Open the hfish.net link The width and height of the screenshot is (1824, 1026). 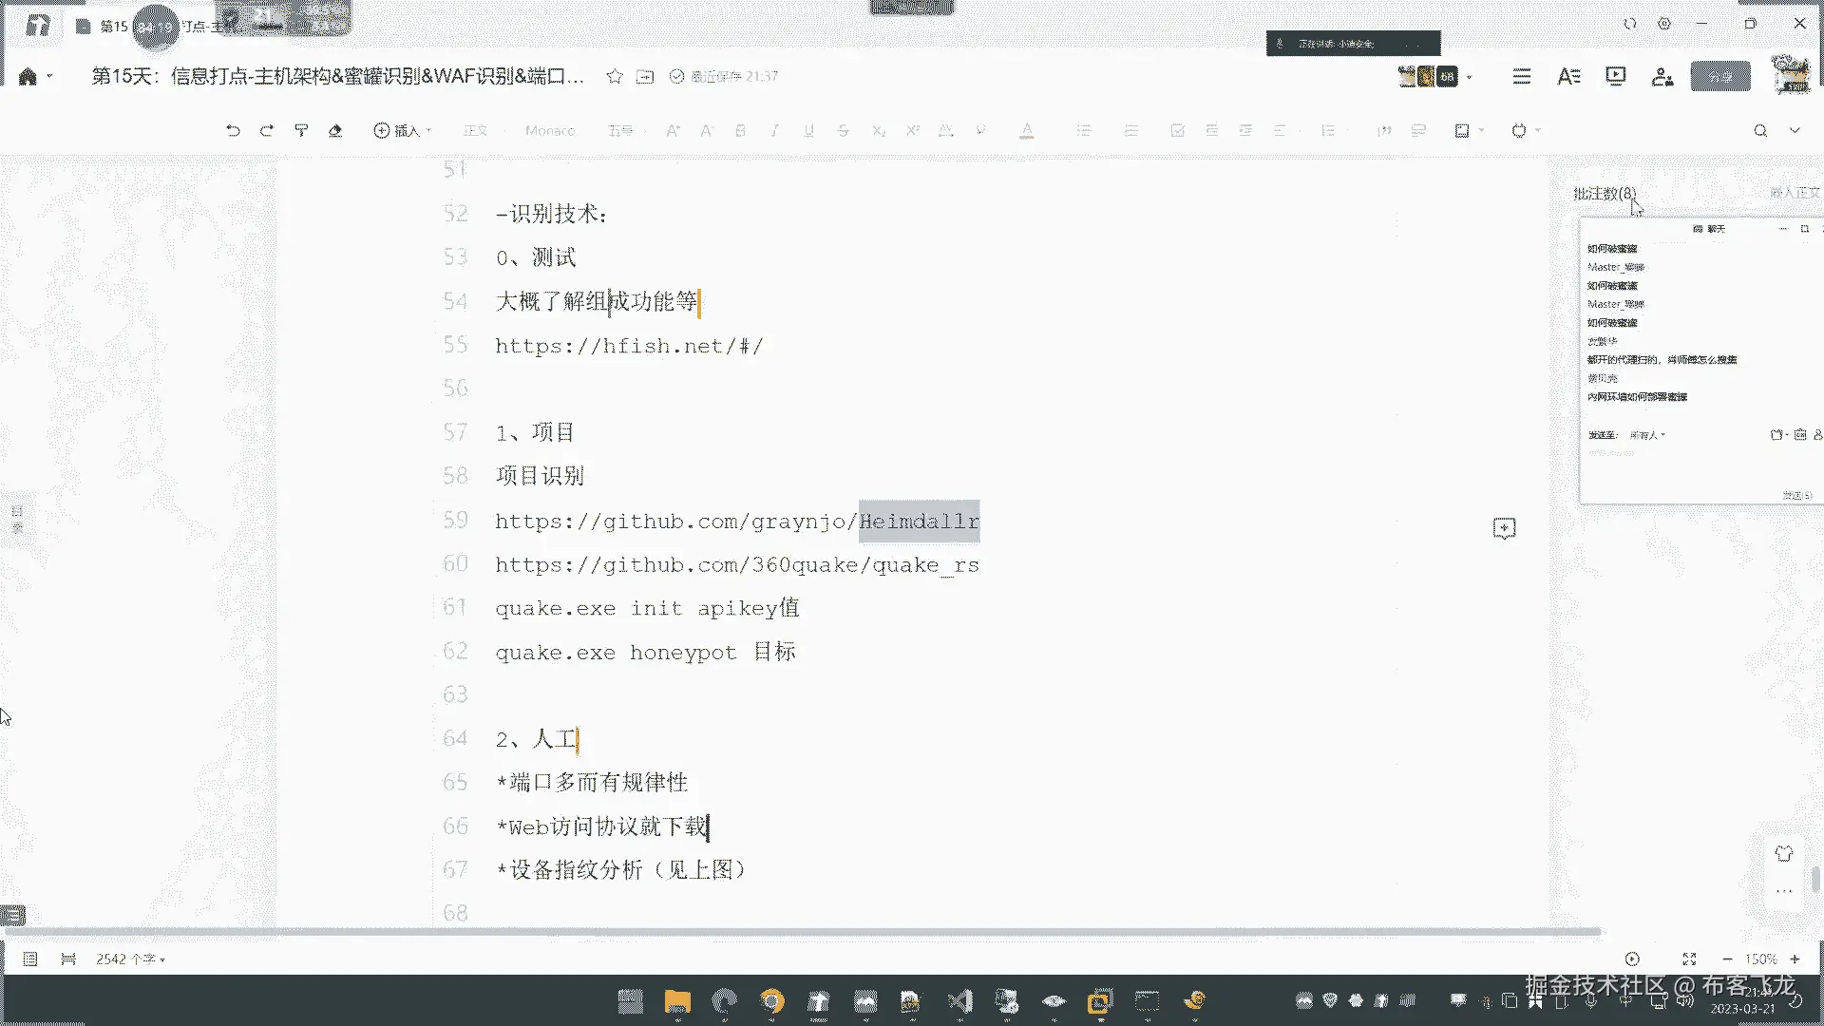point(629,347)
